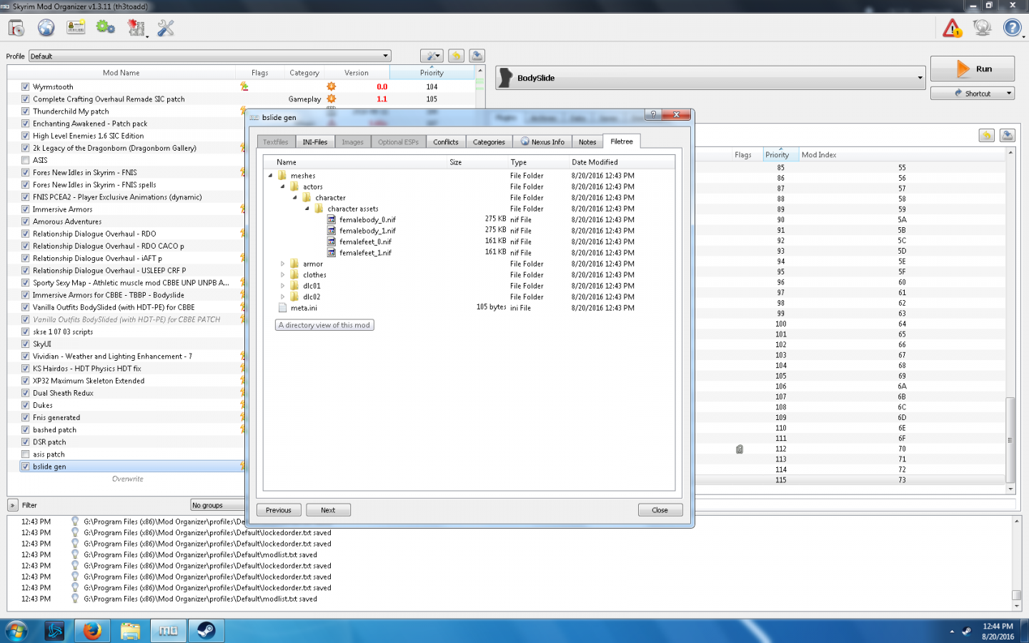Sort file tree by Date Modified column
The image size is (1029, 643).
point(595,162)
